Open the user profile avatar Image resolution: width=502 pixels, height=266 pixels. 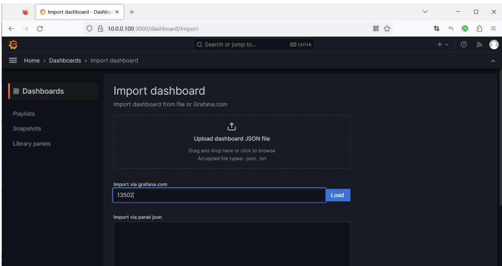493,44
